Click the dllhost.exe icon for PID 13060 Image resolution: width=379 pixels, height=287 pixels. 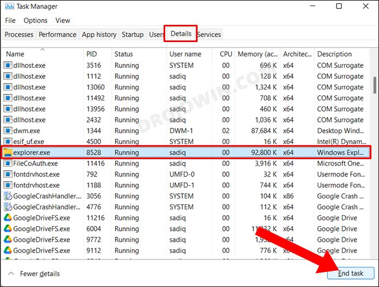8,87
